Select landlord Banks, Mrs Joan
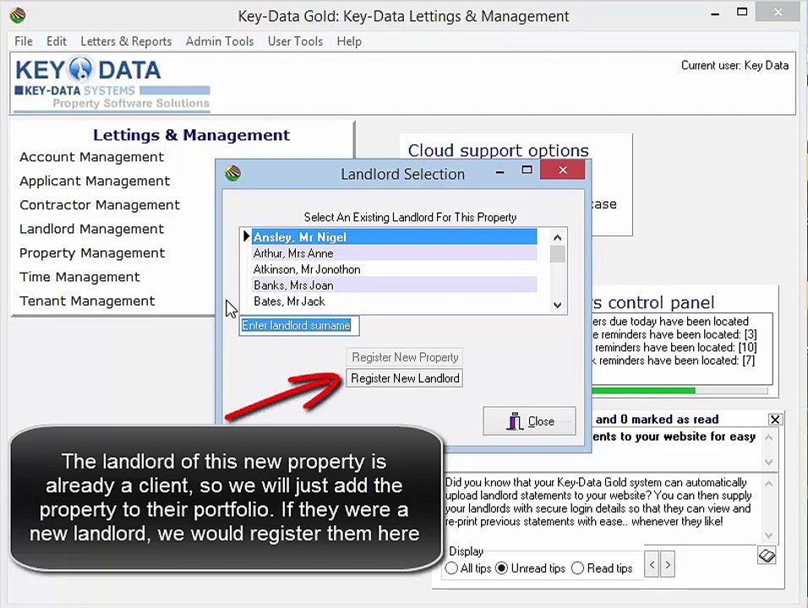The image size is (808, 608). [394, 285]
